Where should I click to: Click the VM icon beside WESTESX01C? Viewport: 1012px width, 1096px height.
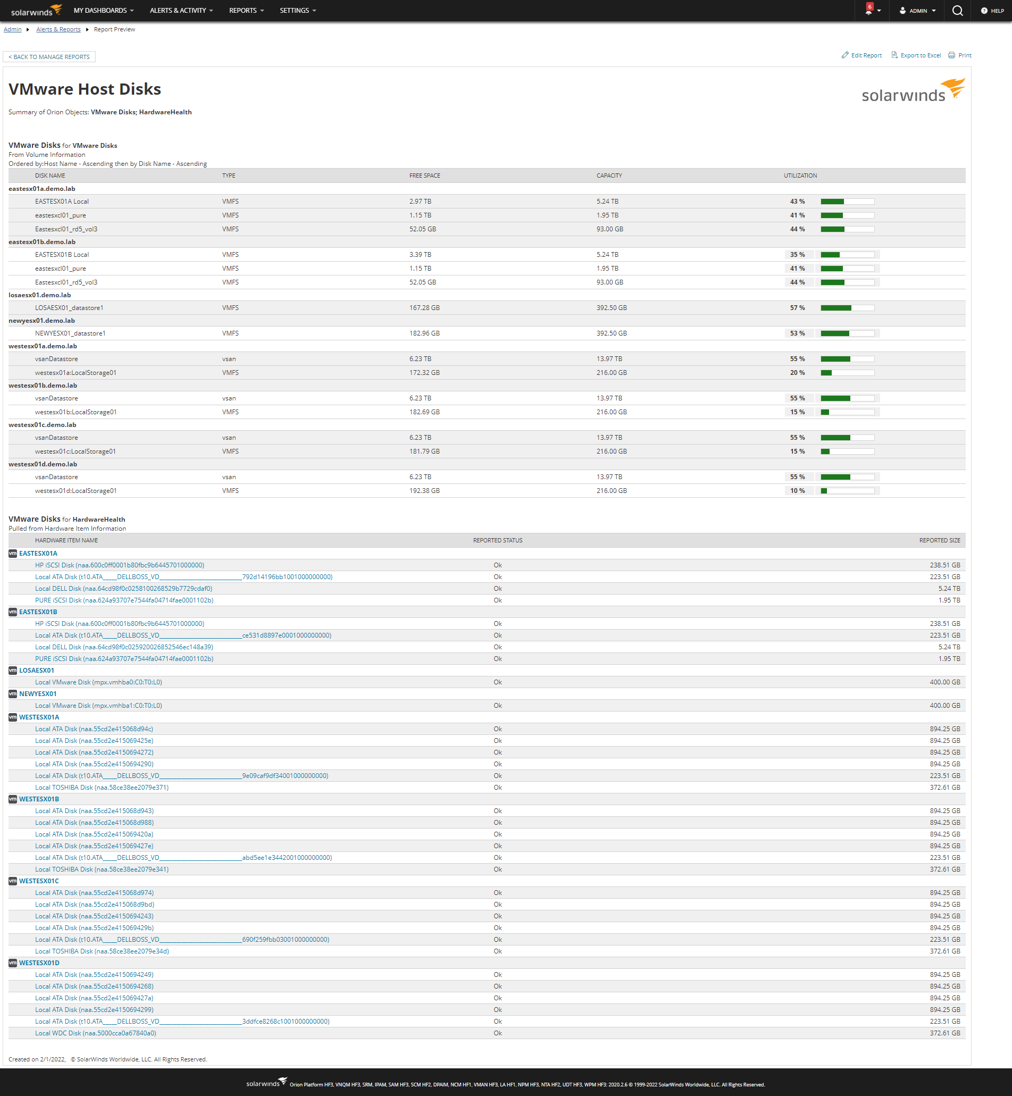13,881
